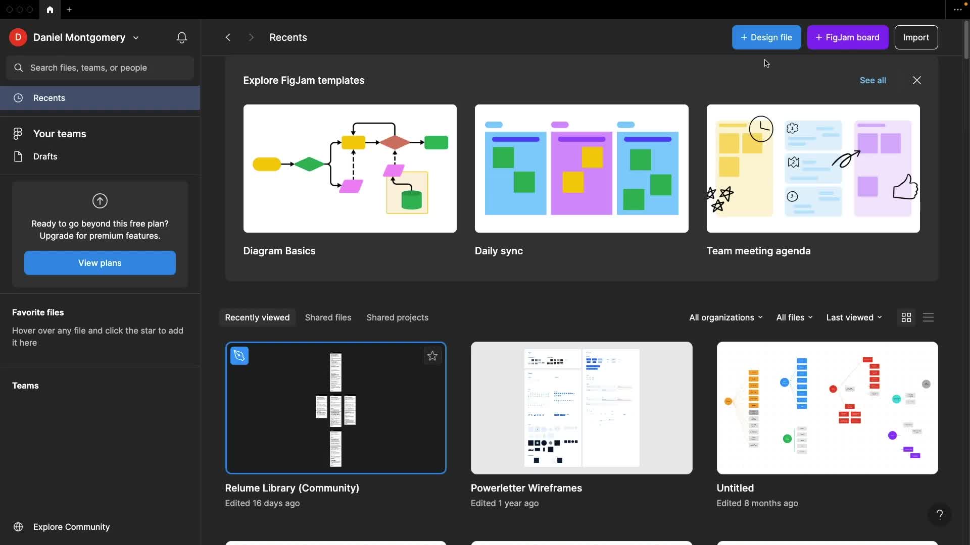This screenshot has width=970, height=545.
Task: Click the View plans button
Action: point(100,263)
